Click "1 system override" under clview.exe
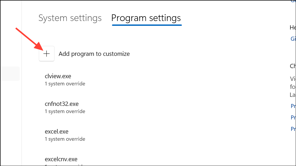Image resolution: width=296 pixels, height=166 pixels. [x=65, y=84]
